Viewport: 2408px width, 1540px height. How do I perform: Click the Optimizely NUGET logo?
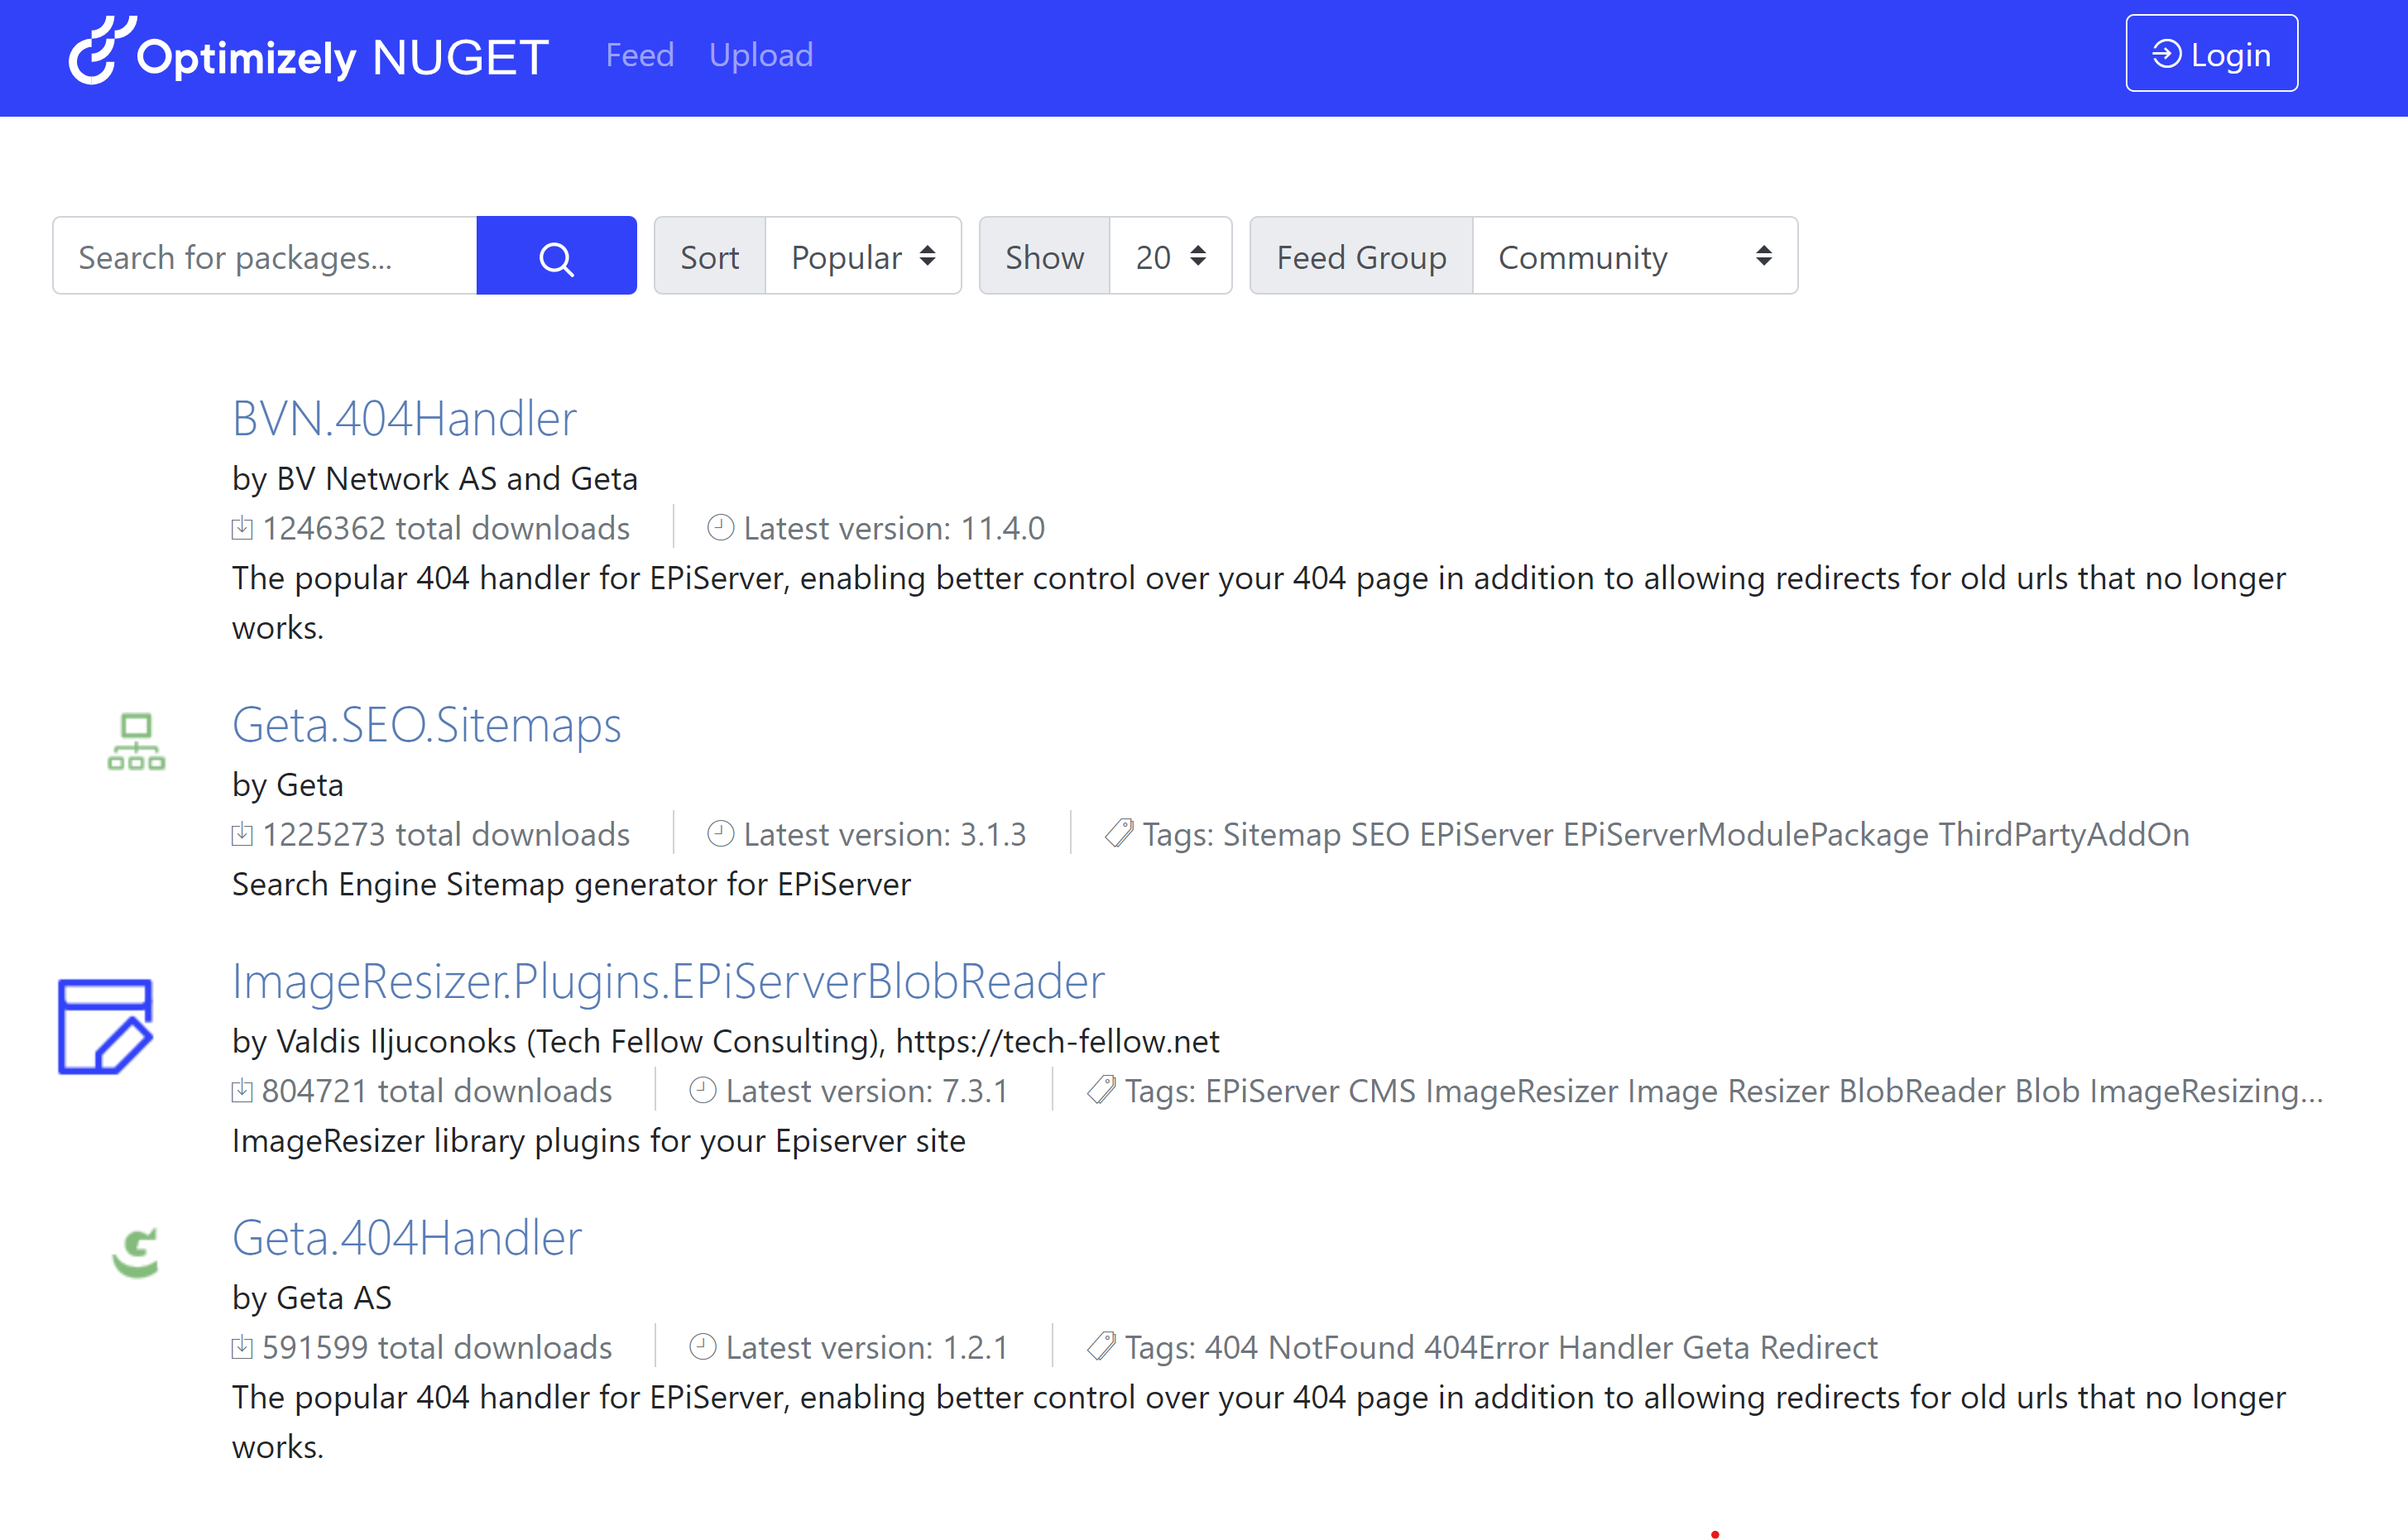point(308,56)
